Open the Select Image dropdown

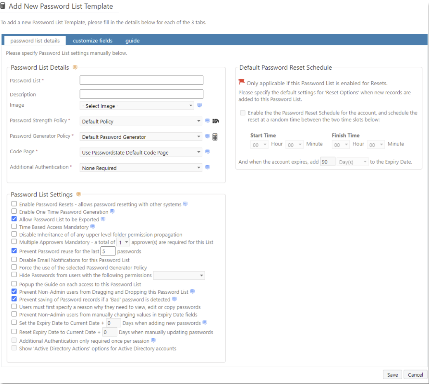[x=137, y=106]
